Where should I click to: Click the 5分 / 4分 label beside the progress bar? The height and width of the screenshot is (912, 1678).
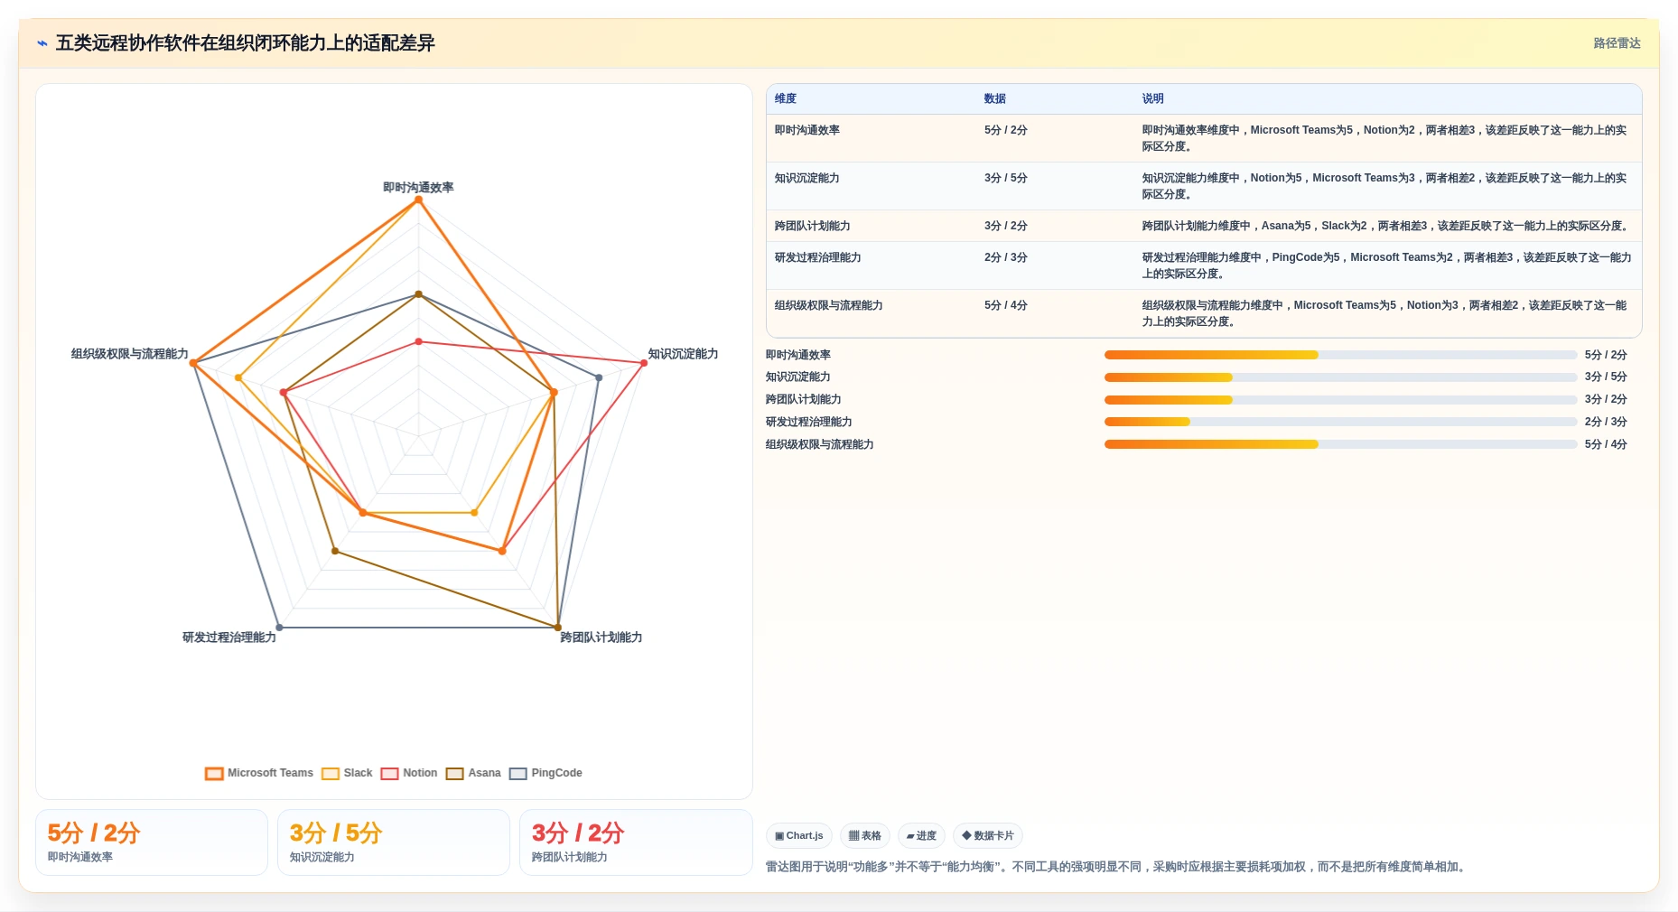[1606, 444]
